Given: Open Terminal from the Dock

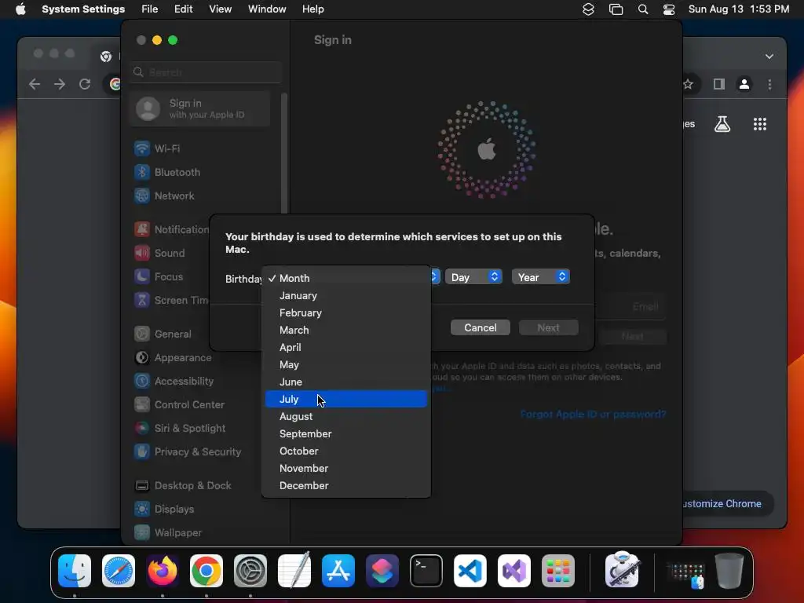Looking at the screenshot, I should (426, 570).
